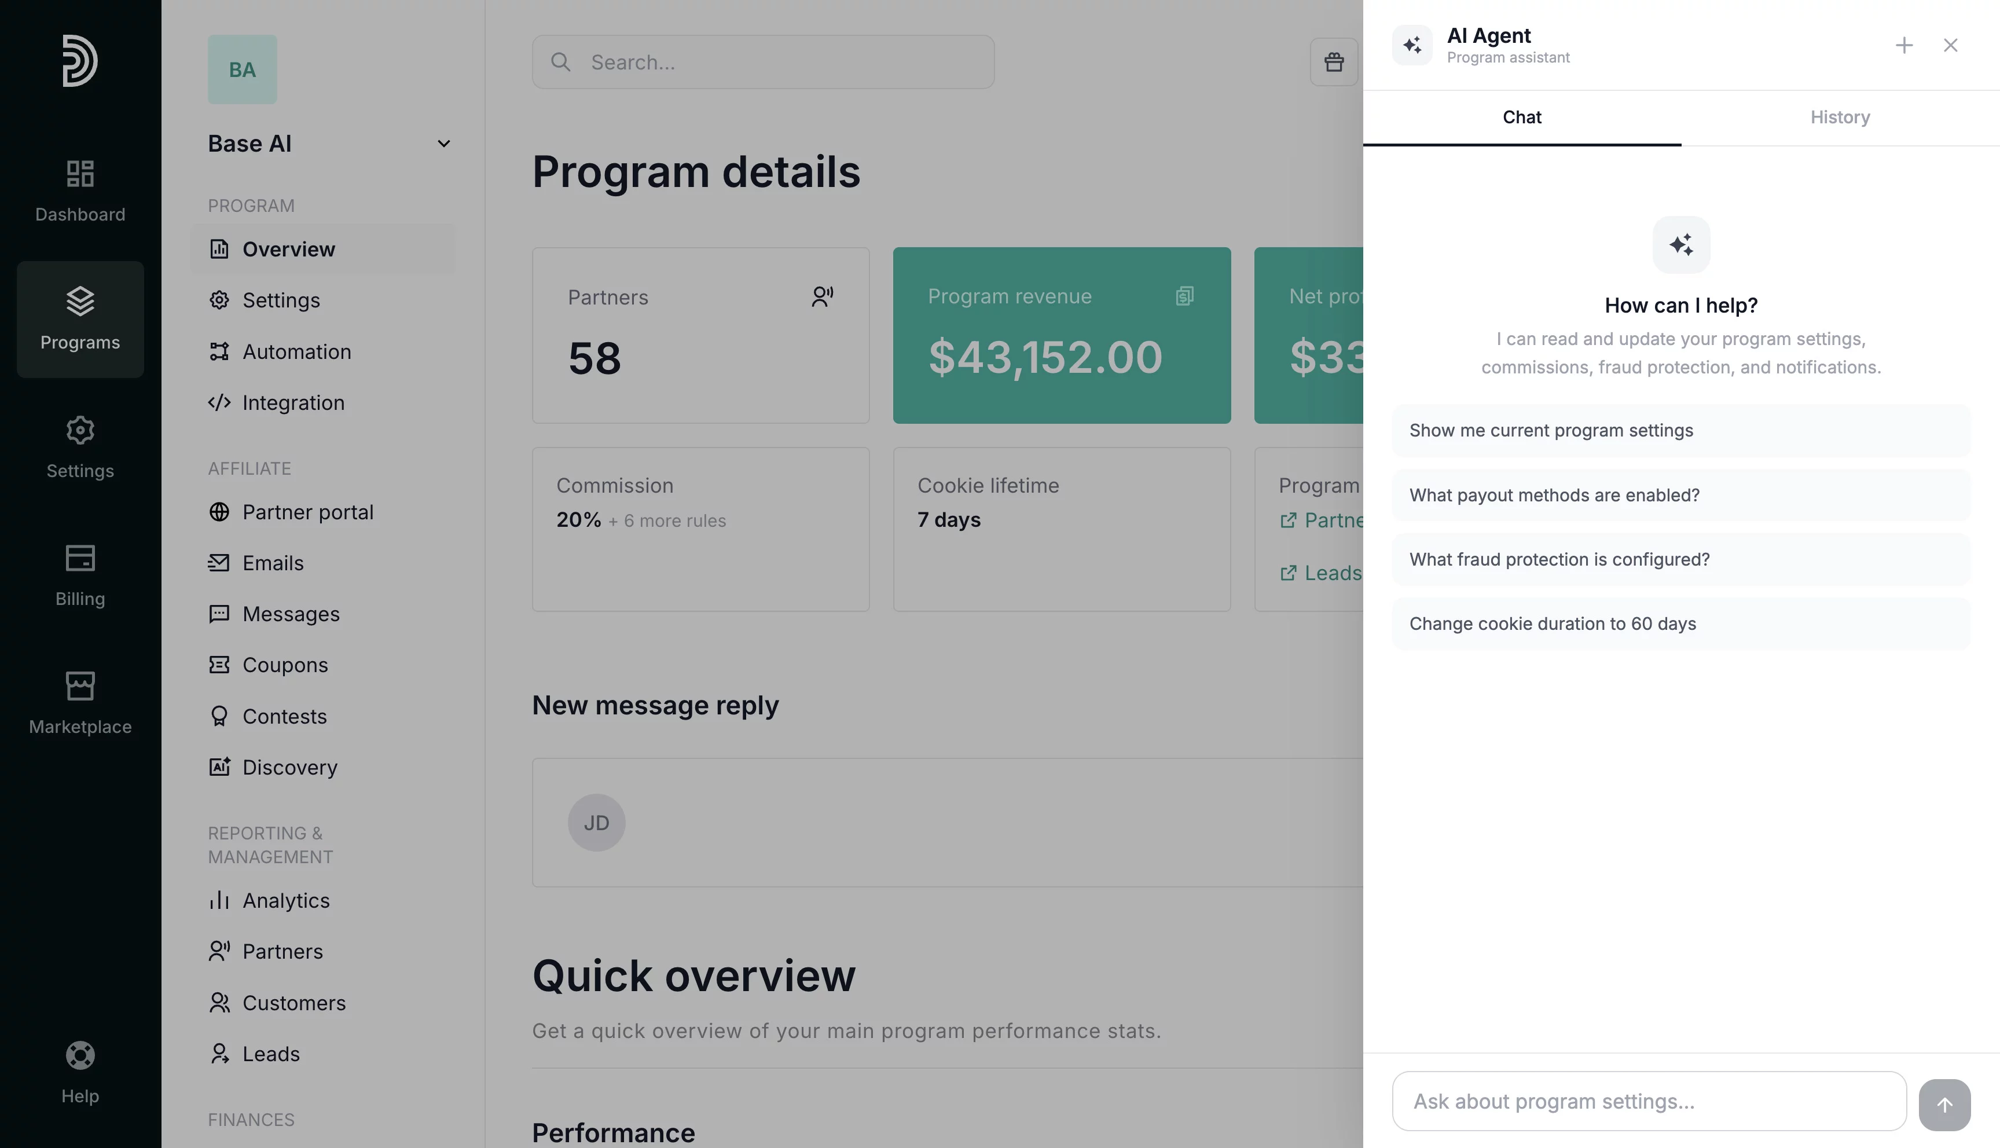The image size is (2000, 1148).
Task: Click the gift box icon near search
Action: pos(1333,61)
